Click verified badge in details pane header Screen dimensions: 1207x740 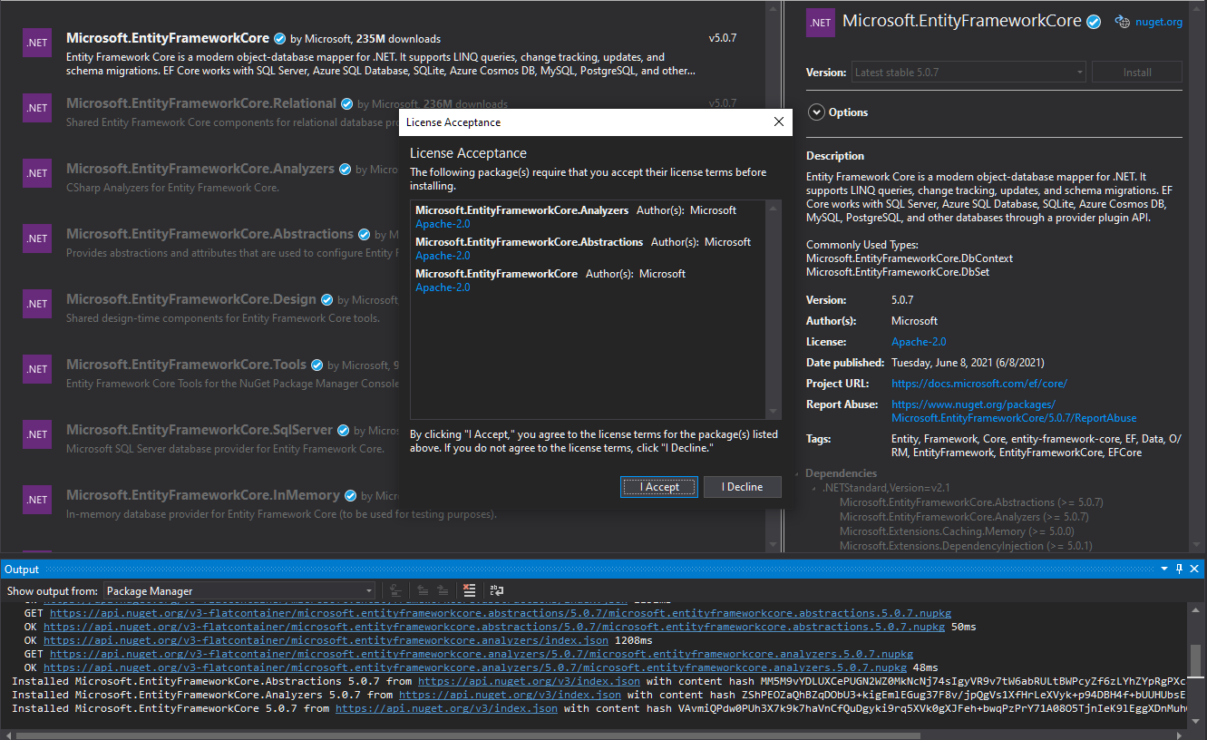pyautogui.click(x=1095, y=21)
